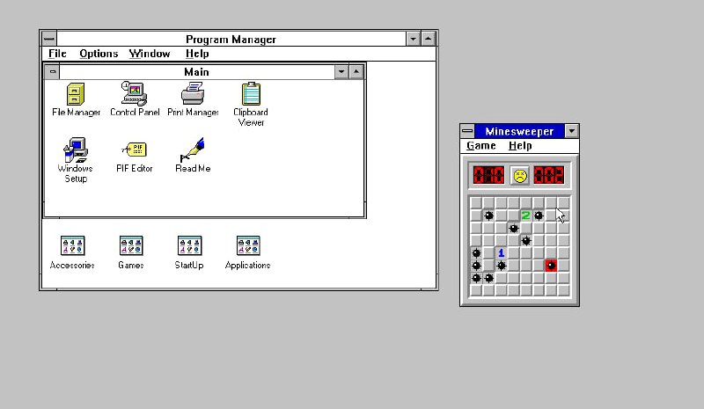704x409 pixels.
Task: Minimize the Minesweeper window
Action: coord(571,131)
